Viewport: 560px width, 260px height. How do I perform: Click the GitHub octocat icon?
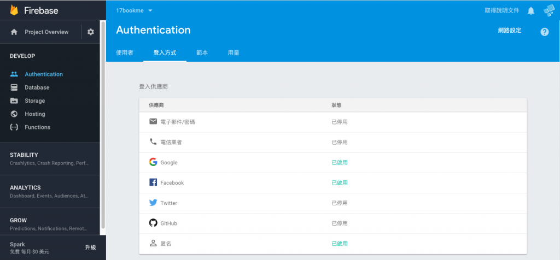coord(153,223)
